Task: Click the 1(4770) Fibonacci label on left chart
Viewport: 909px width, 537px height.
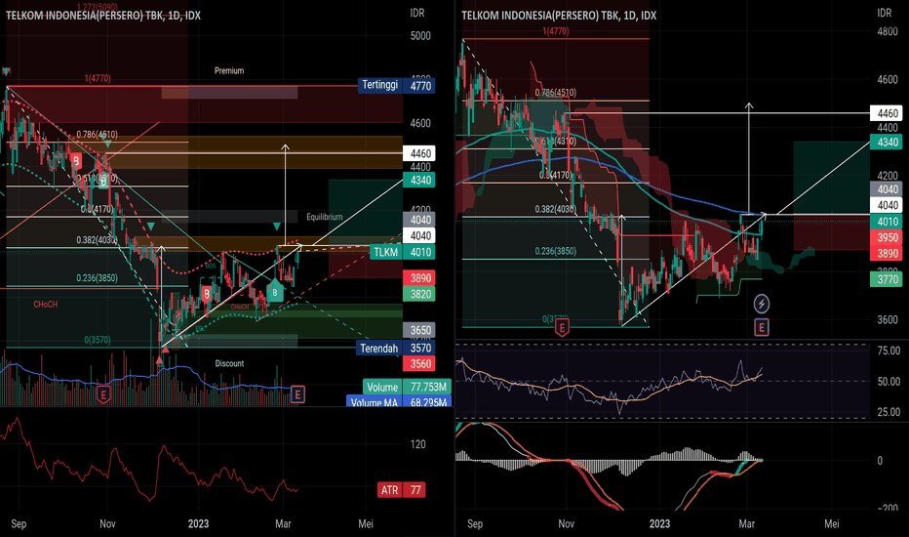Action: (98, 78)
